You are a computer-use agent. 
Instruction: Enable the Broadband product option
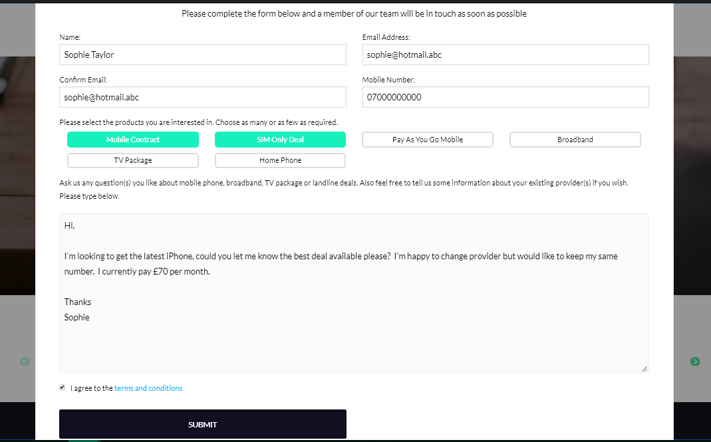click(x=575, y=140)
